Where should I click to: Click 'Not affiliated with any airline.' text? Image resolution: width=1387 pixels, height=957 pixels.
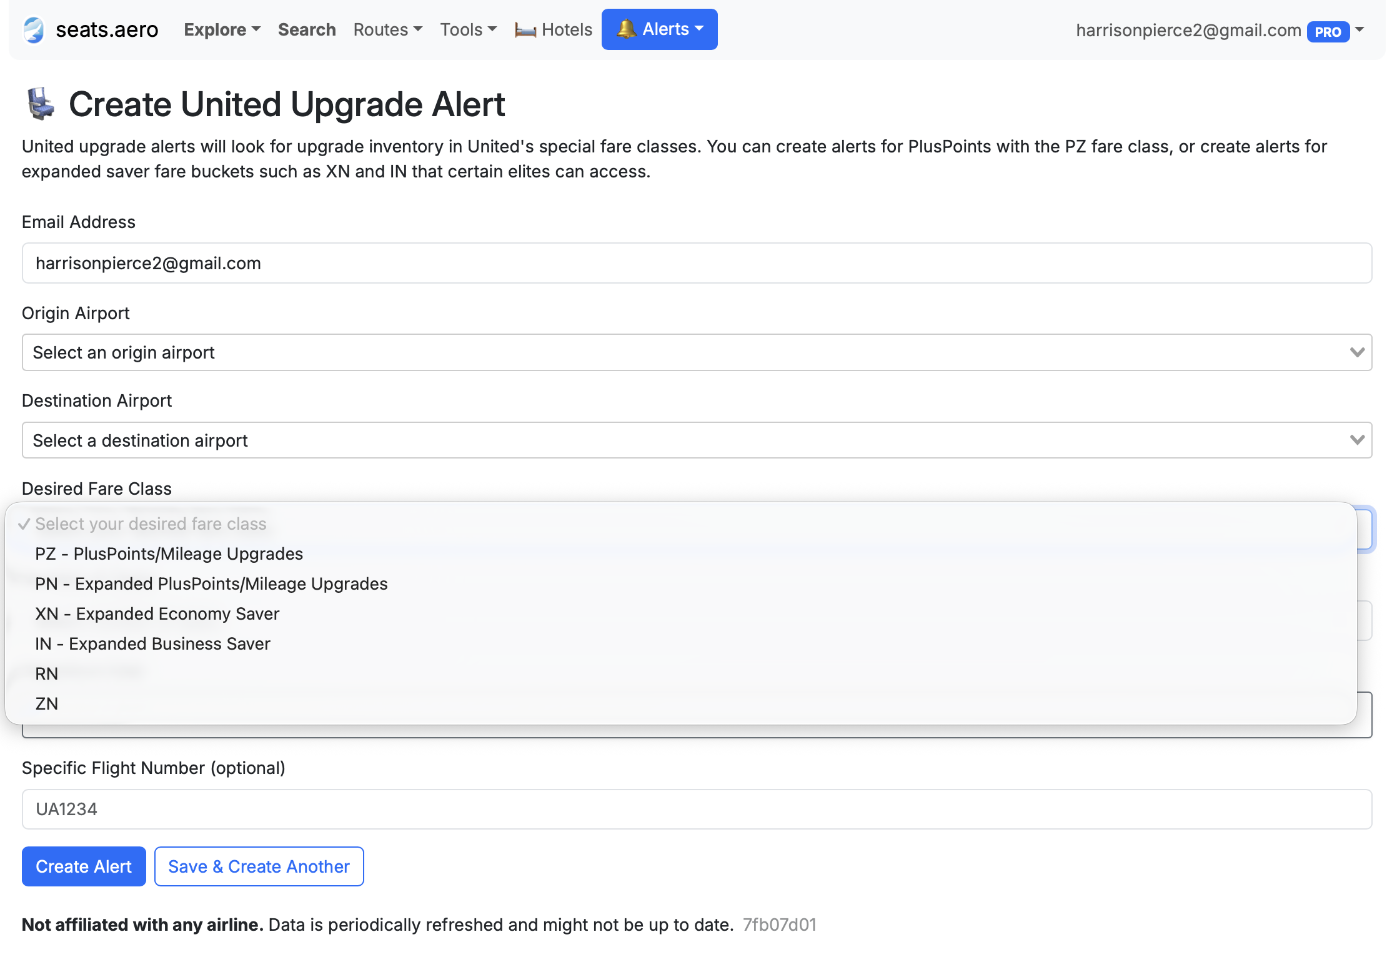click(142, 925)
